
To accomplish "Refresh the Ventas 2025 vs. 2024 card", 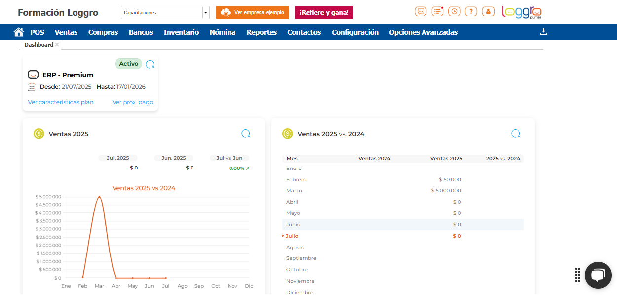I will [516, 133].
